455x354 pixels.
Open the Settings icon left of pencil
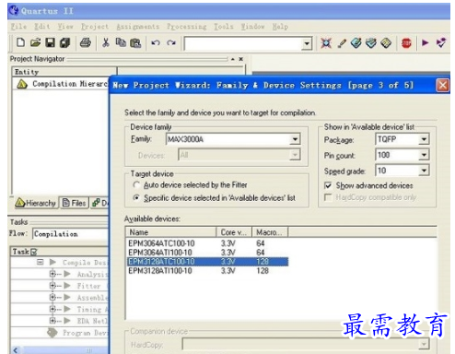326,43
